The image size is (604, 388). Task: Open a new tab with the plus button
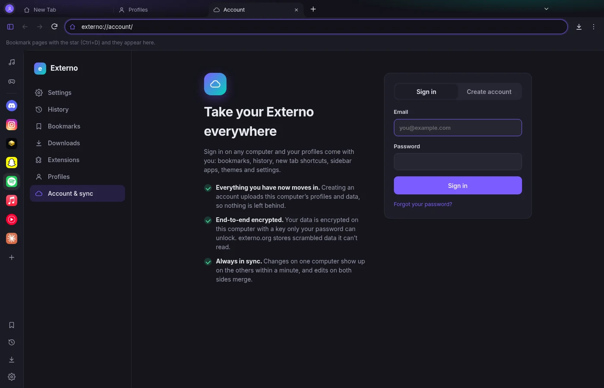tap(313, 9)
